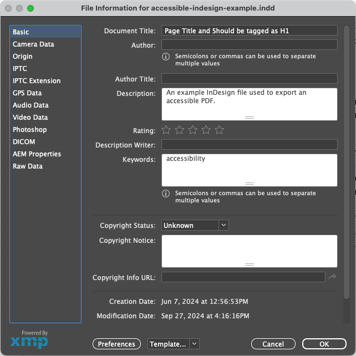Switch to the Raw Data section
The width and height of the screenshot is (356, 356).
coord(28,166)
